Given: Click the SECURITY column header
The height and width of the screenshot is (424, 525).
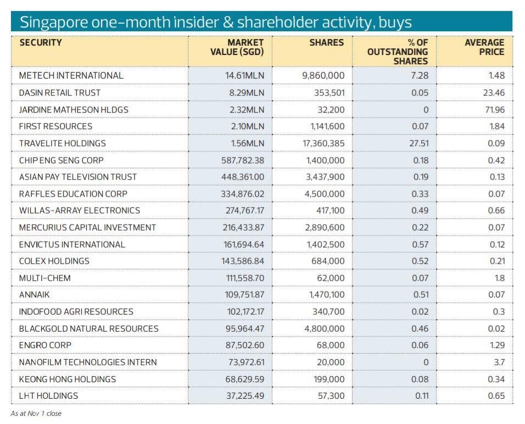Looking at the screenshot, I should click(41, 43).
